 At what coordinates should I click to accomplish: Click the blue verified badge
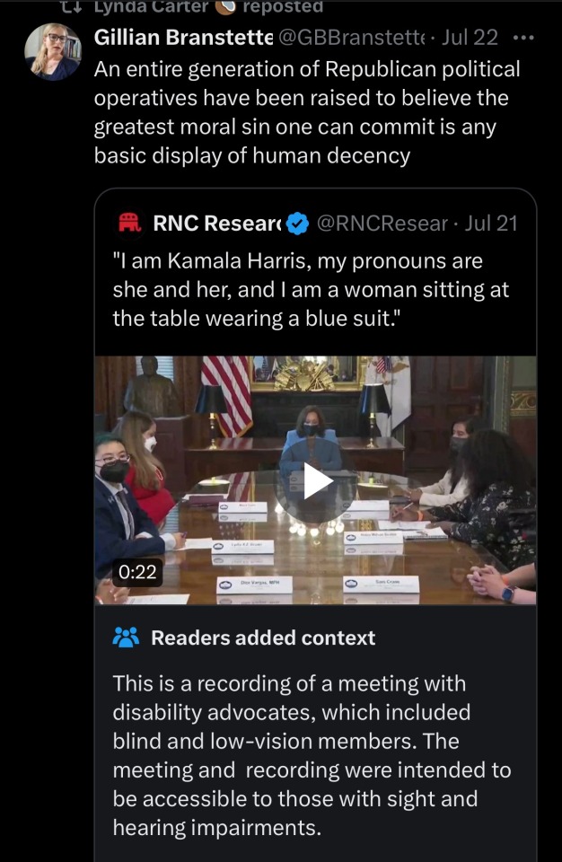[x=298, y=224]
